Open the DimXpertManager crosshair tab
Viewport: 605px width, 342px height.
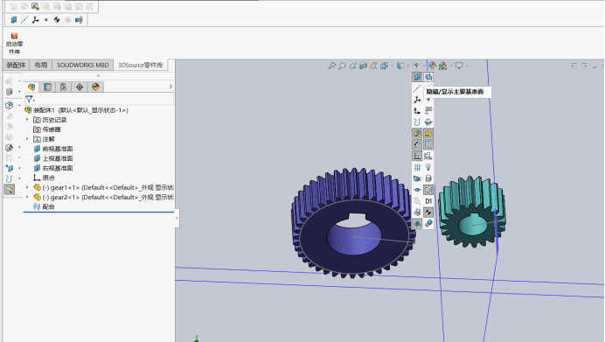[80, 87]
